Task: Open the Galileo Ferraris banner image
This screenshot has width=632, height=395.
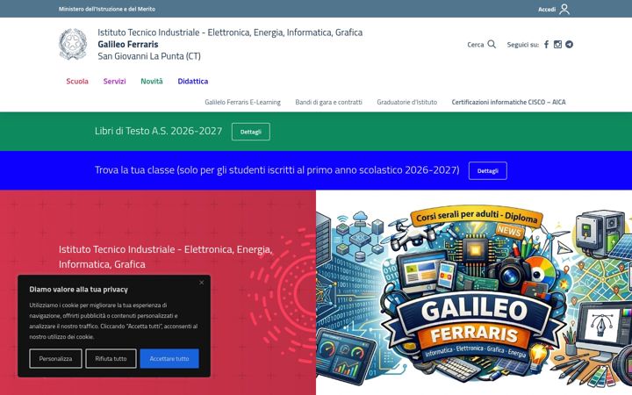Action: click(474, 292)
